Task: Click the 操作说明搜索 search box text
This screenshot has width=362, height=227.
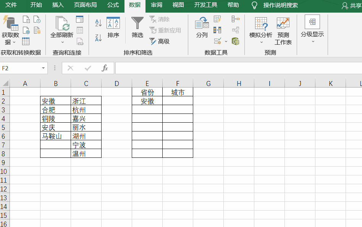Action: click(281, 5)
